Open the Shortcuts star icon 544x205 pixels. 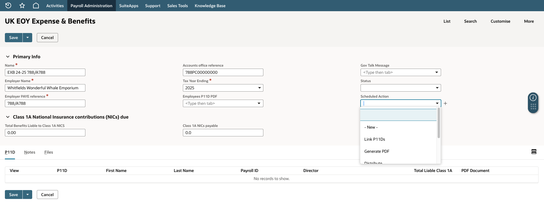coord(22,5)
